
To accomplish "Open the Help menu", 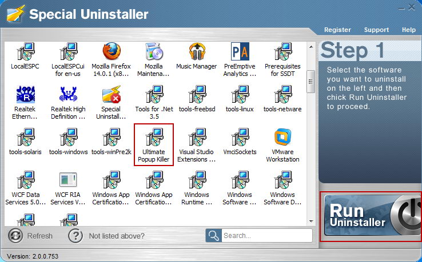I will point(408,30).
